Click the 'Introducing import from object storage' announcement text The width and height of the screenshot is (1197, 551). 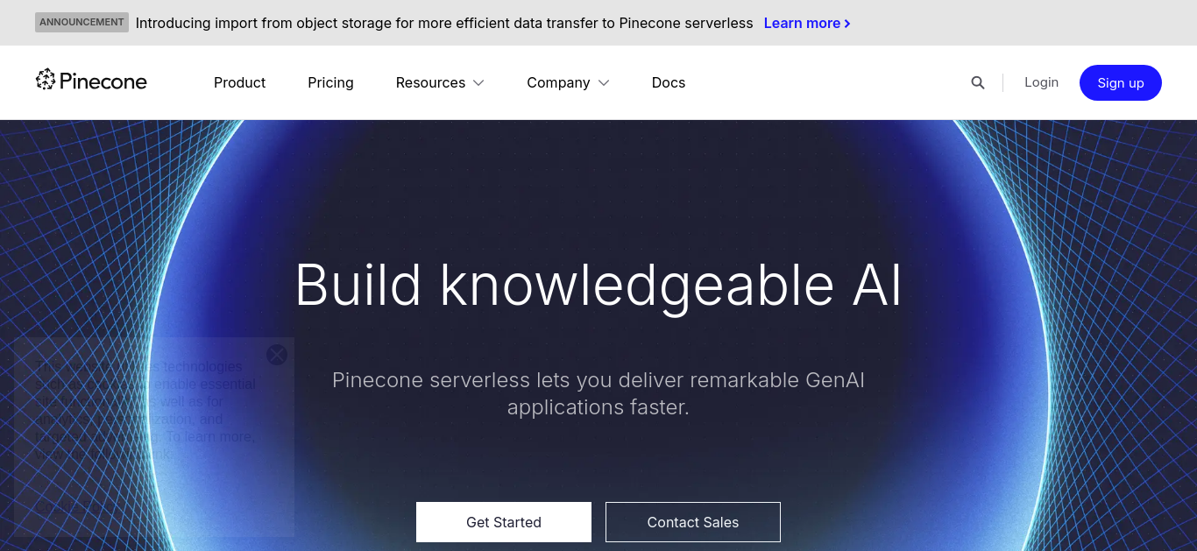pyautogui.click(x=444, y=23)
